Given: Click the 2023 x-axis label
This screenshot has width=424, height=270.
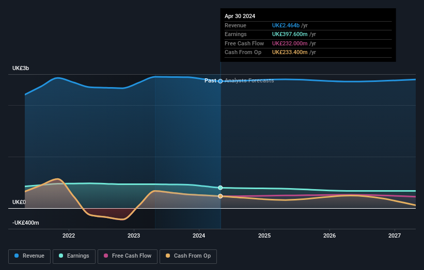Looking at the screenshot, I should pyautogui.click(x=134, y=236).
